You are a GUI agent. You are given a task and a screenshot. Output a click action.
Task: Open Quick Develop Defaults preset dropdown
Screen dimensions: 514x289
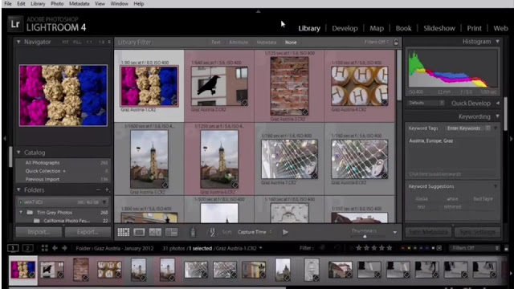pos(426,103)
